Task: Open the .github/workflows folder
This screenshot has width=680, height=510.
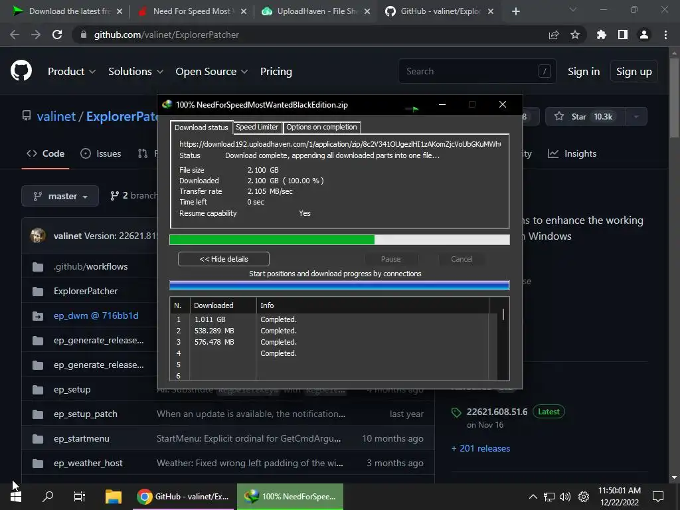Action: [x=90, y=266]
